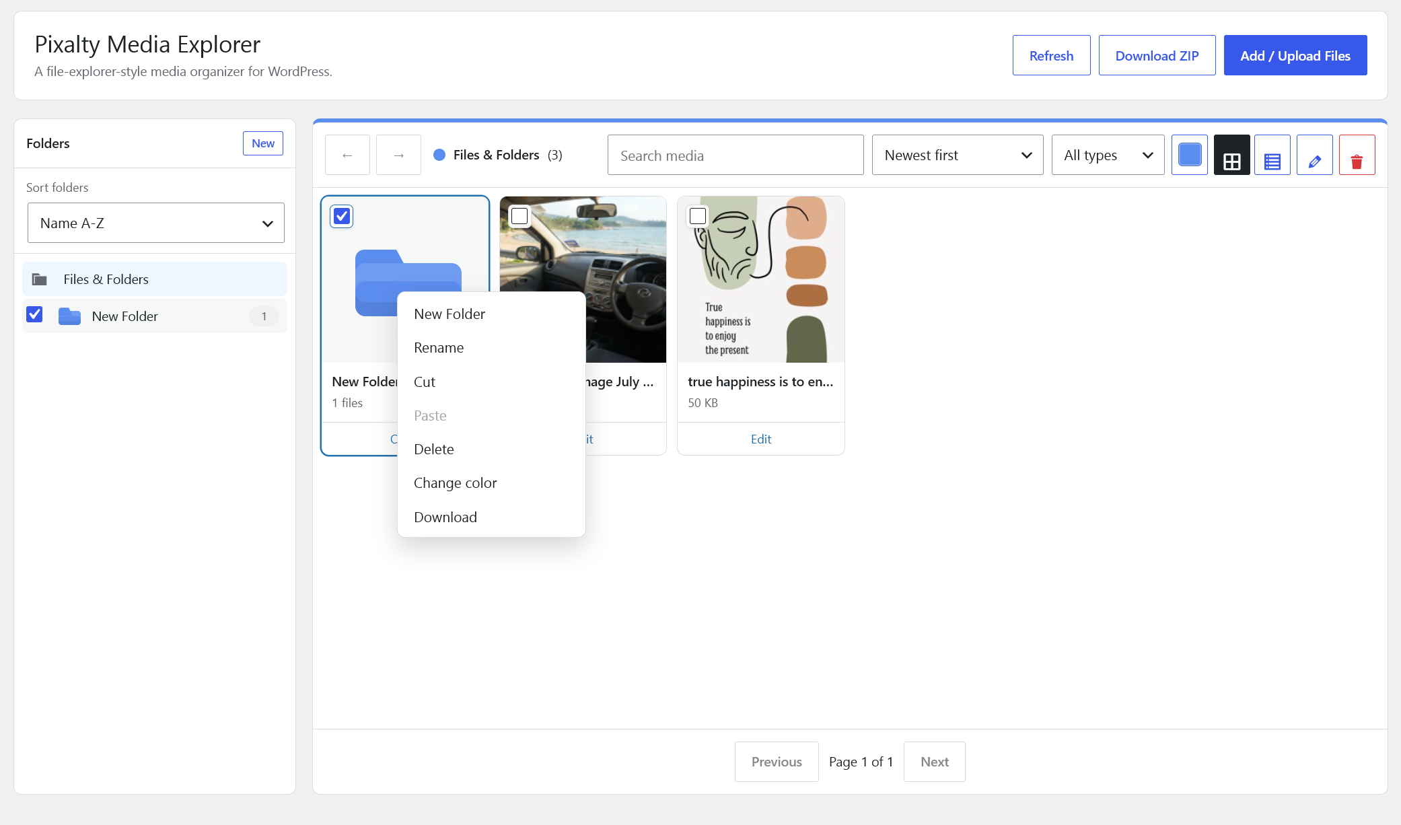
Task: Click the Next page button
Action: click(x=935, y=762)
